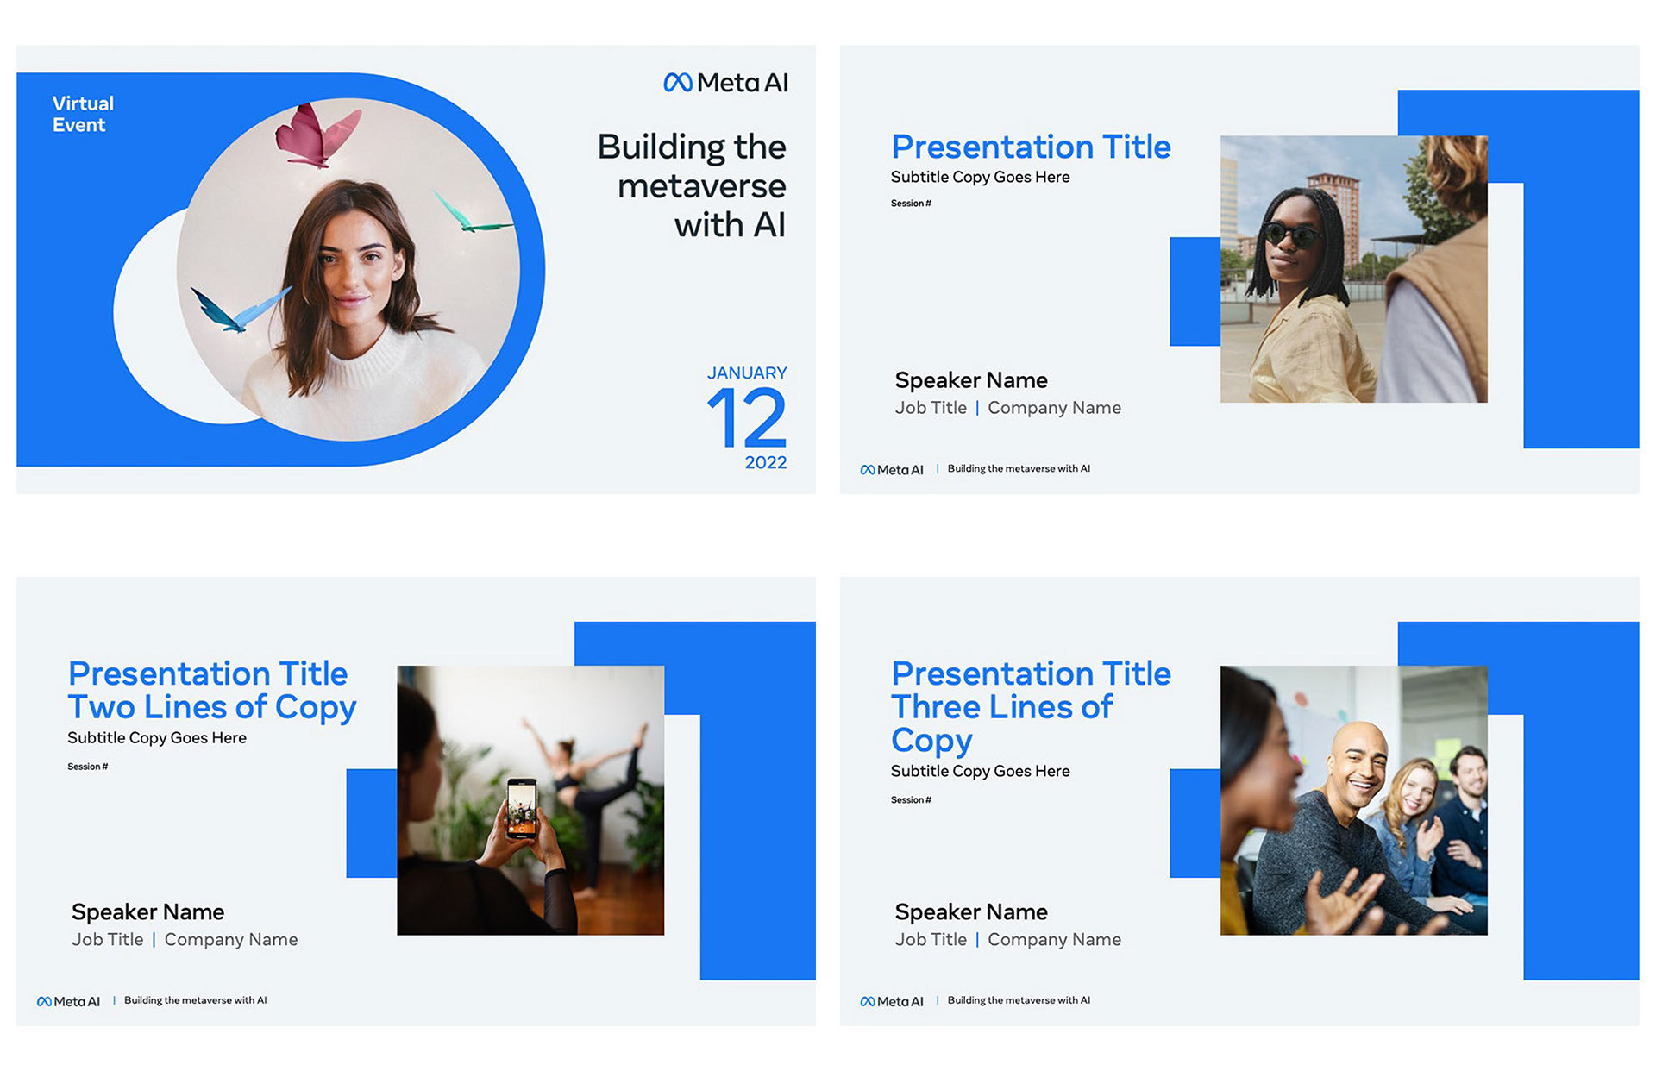
Task: Click 'Subtitle Copy Goes Here' on the bottom-right slide
Action: click(980, 771)
